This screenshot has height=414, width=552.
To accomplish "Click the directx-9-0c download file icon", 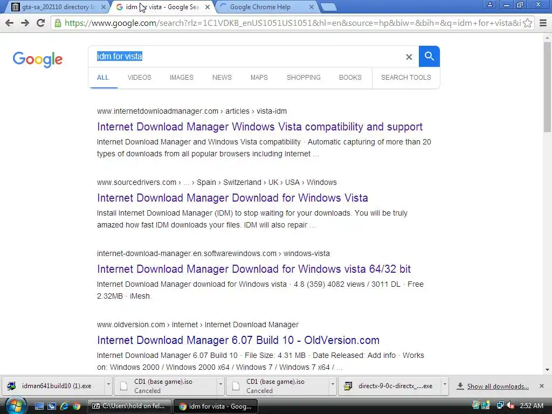I will pos(348,386).
